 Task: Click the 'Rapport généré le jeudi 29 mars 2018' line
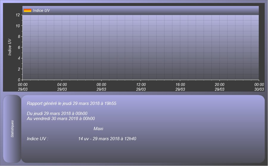coord(71,103)
